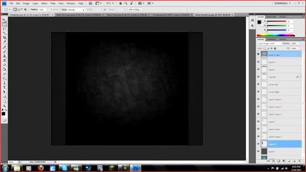Screen dimensions: 306x172
Task: Open the Image menu
Action: [26, 3]
